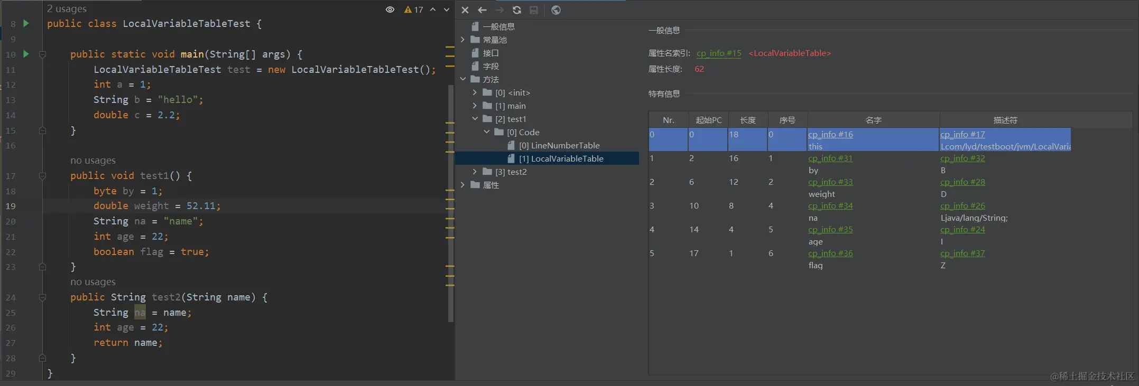Viewport: 1139px width, 386px height.
Task: Select [0] LineNumberTable tree item
Action: click(x=559, y=145)
